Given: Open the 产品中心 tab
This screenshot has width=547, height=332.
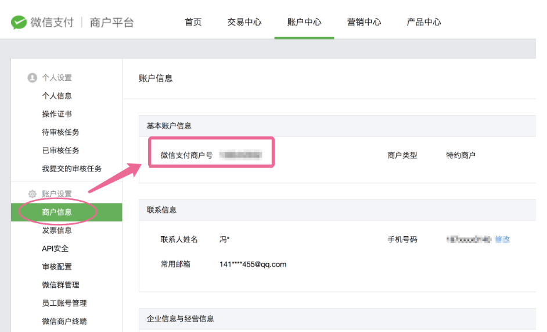Looking at the screenshot, I should [x=423, y=22].
